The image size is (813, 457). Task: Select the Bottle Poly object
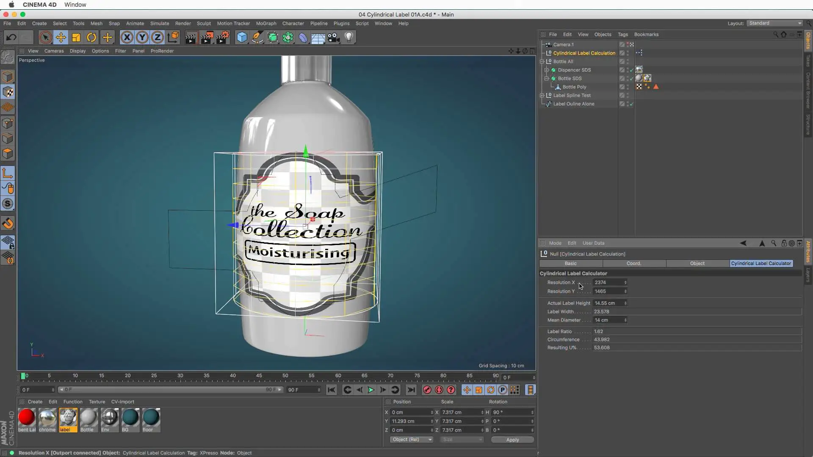pyautogui.click(x=574, y=87)
